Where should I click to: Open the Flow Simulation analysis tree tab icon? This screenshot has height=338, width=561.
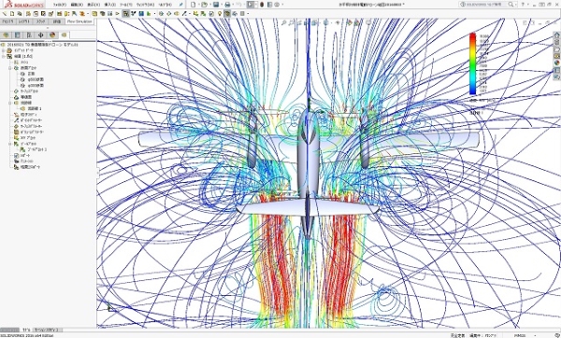(64, 35)
